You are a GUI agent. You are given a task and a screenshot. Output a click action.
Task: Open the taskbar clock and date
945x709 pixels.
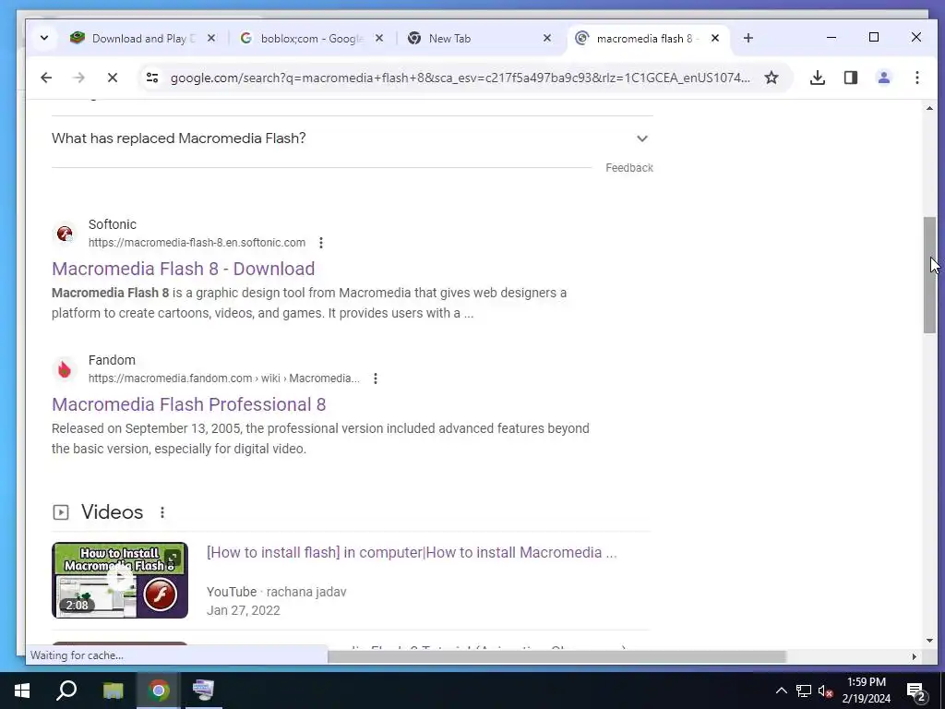point(866,691)
